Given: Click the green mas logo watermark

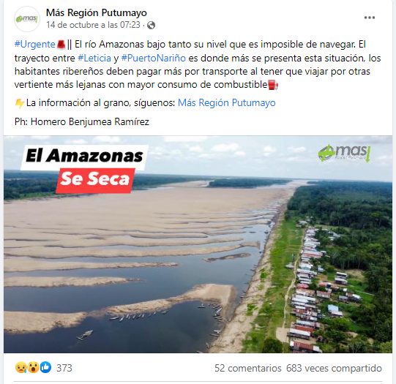Looking at the screenshot, I should [345, 153].
